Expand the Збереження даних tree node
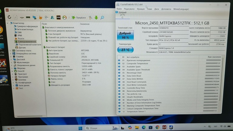Screen dimensions: 233x131 point(12,65)
